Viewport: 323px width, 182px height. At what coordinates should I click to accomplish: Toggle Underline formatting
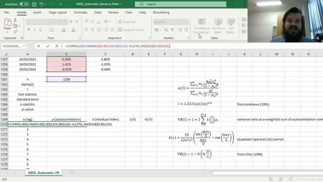pyautogui.click(x=40, y=30)
